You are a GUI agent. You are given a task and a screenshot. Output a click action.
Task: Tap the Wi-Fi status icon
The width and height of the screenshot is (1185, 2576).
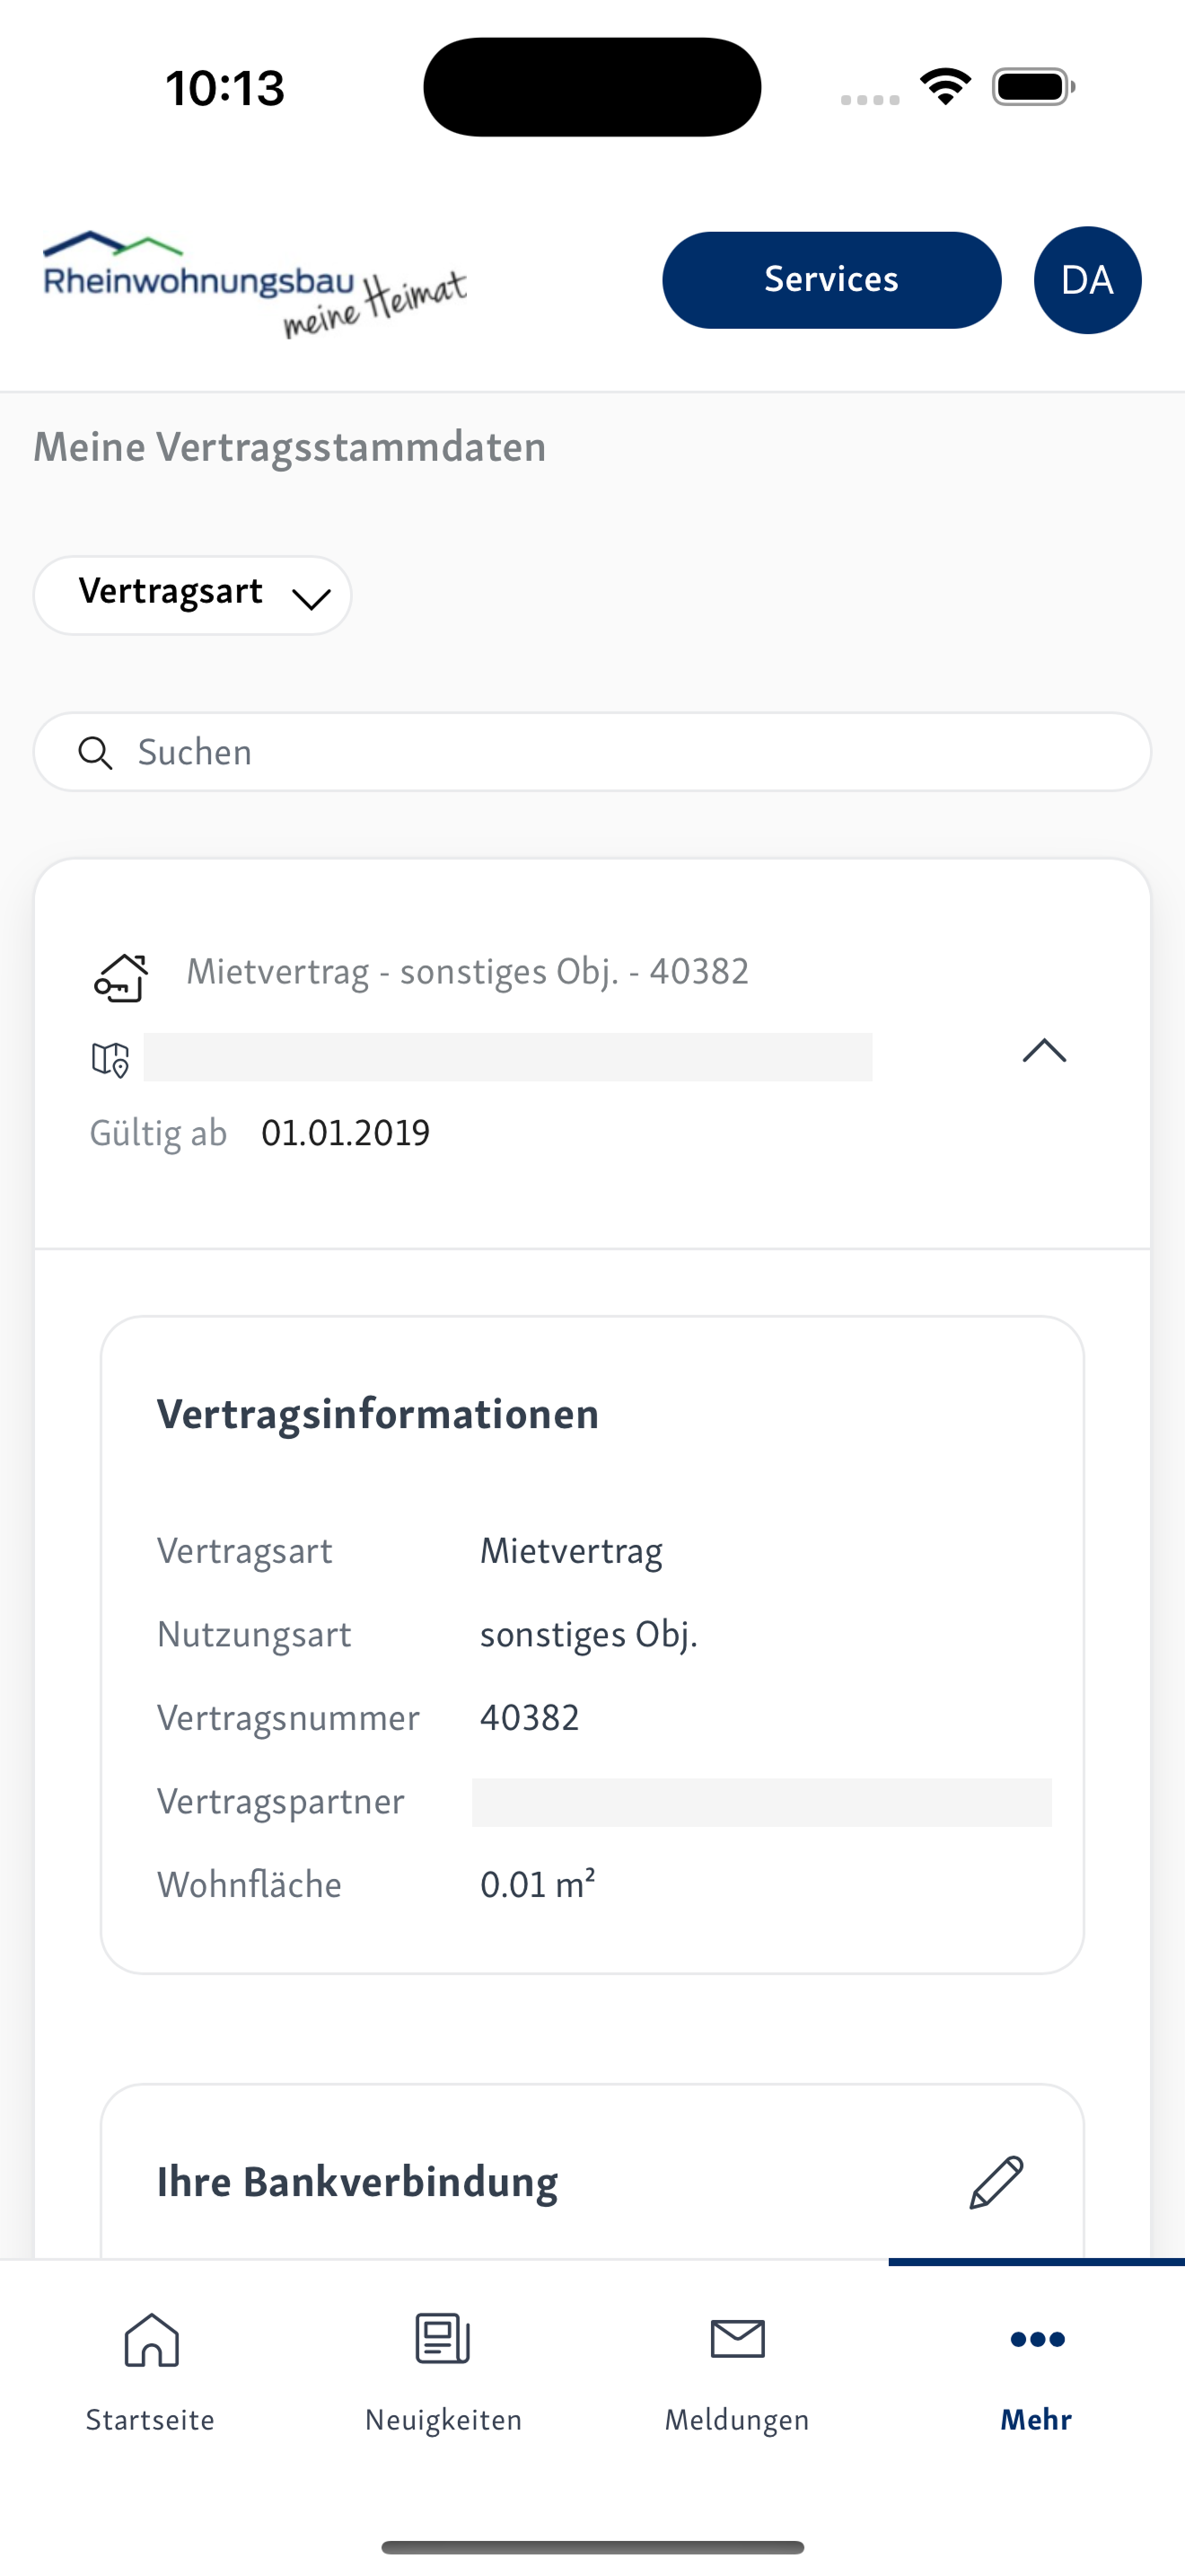(x=945, y=86)
